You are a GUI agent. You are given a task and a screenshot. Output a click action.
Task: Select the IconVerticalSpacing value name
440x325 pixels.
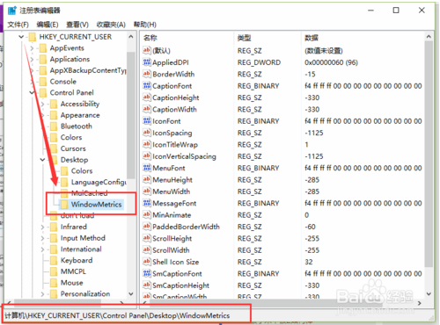pyautogui.click(x=184, y=156)
